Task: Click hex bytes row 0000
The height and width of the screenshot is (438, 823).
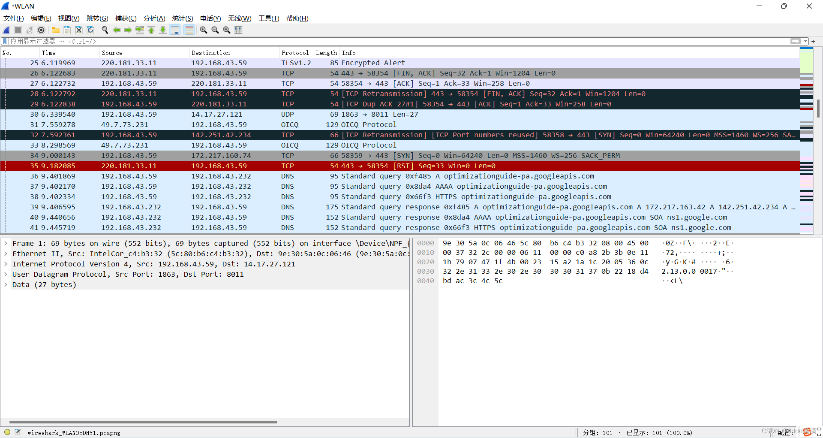Action: [546, 243]
